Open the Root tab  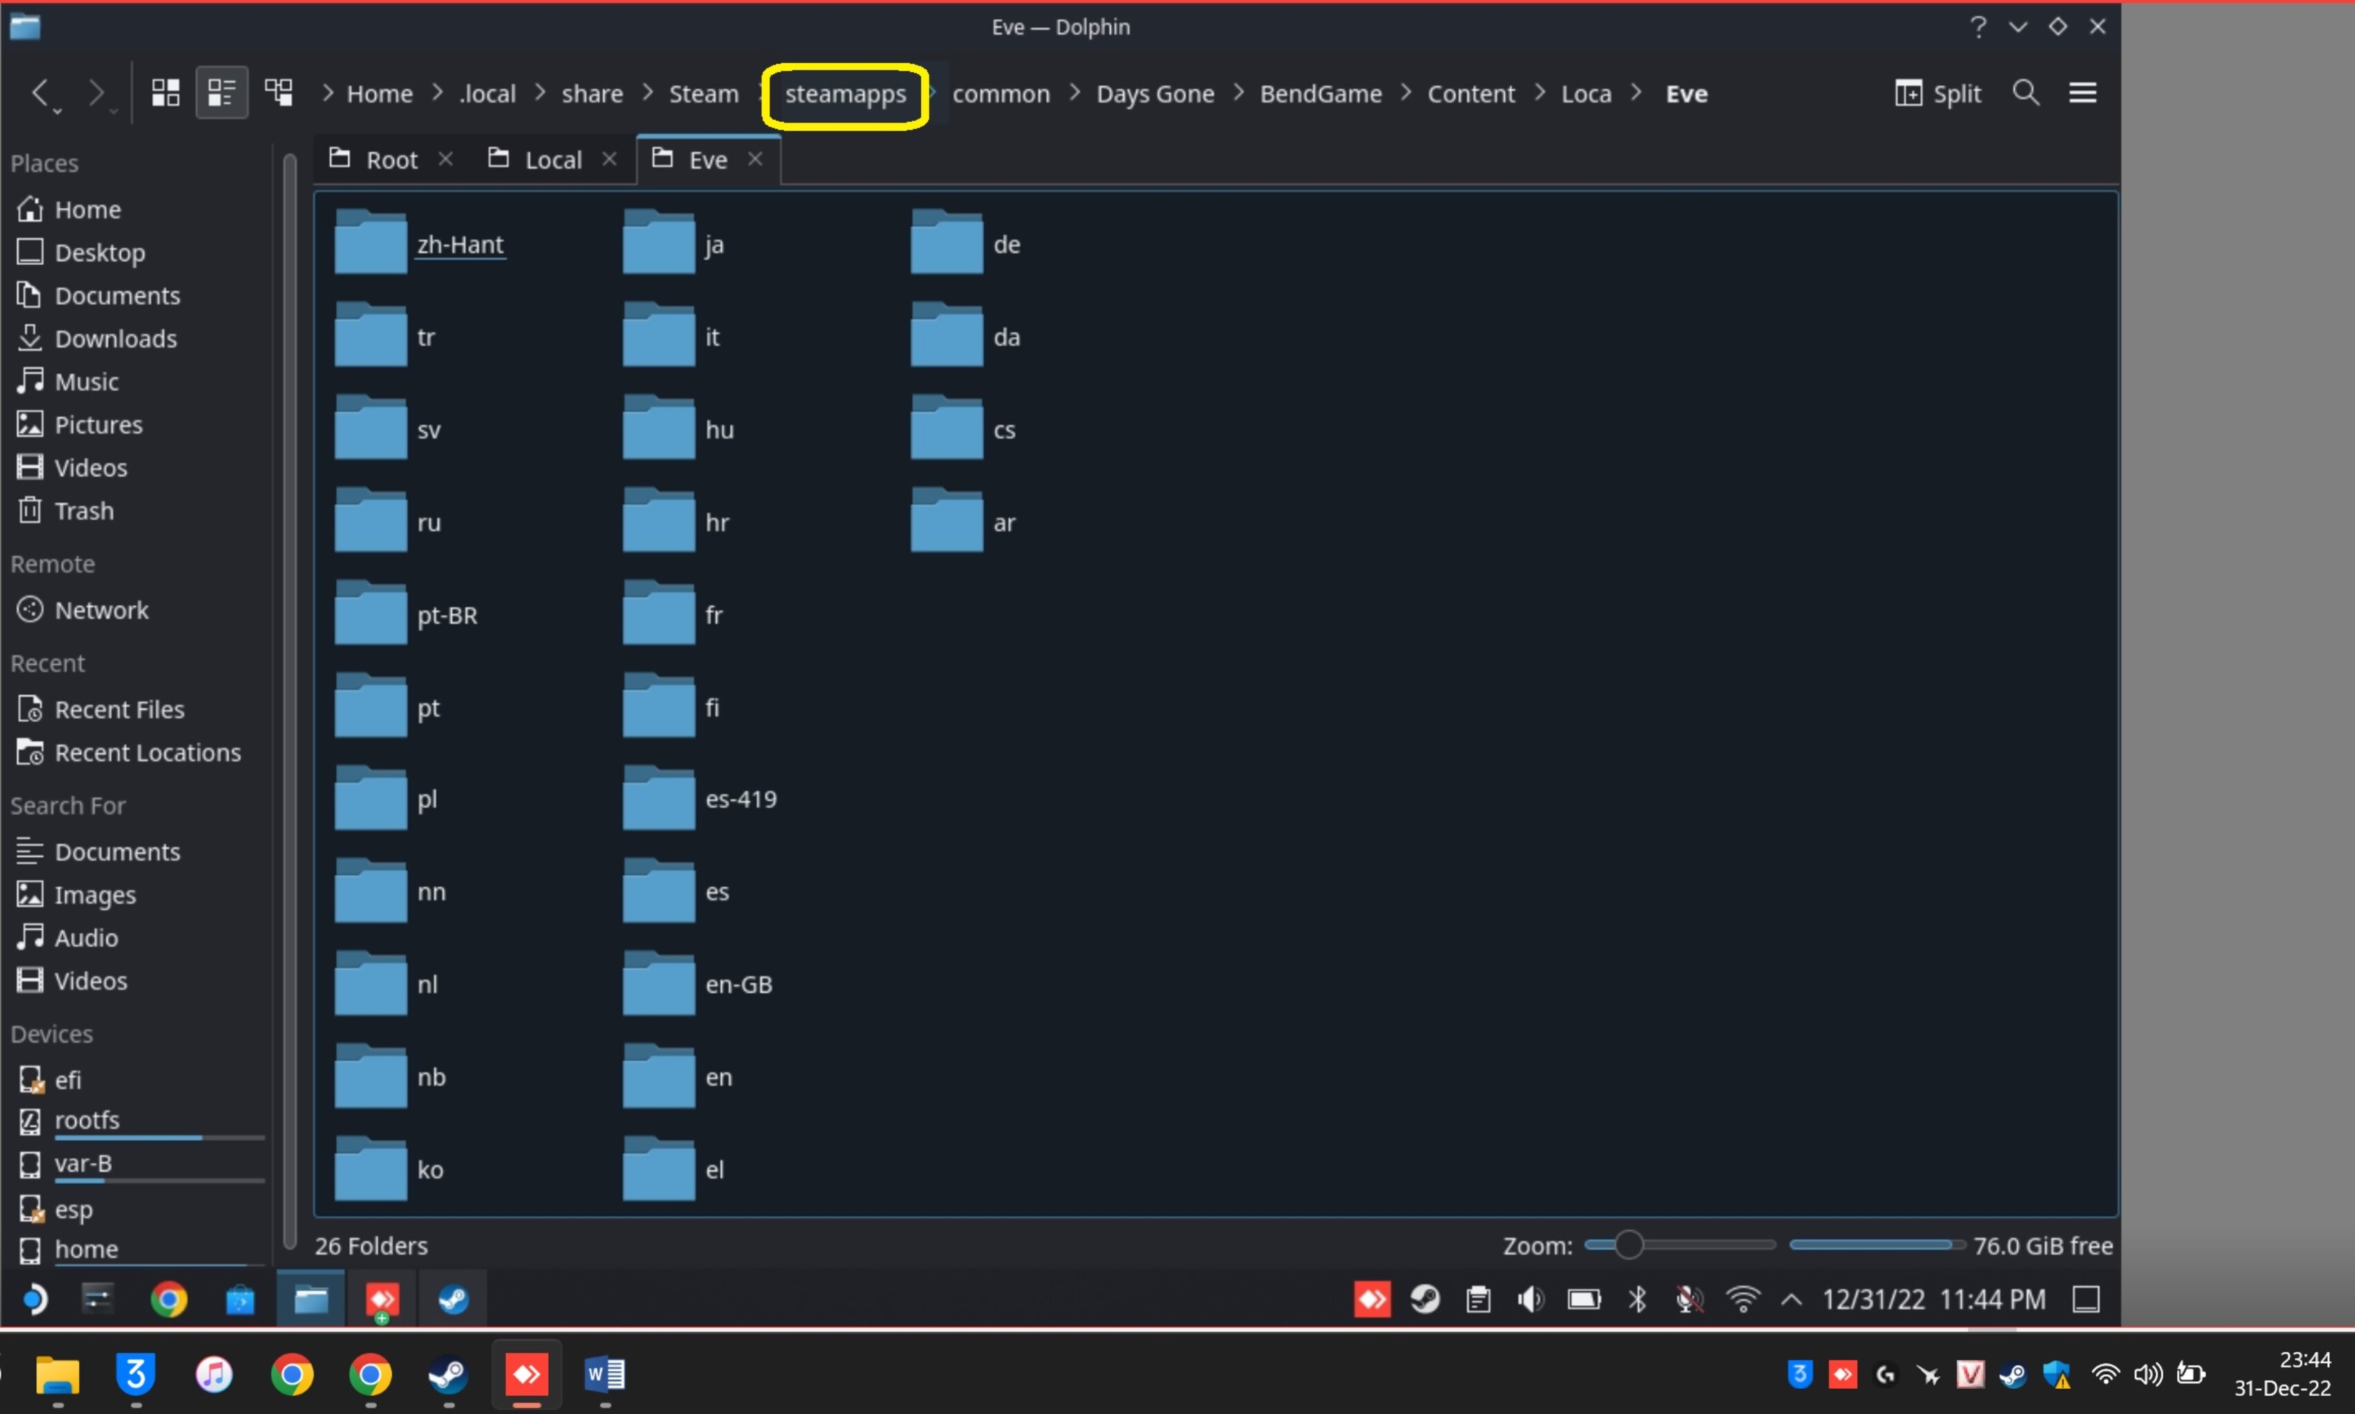click(x=392, y=160)
